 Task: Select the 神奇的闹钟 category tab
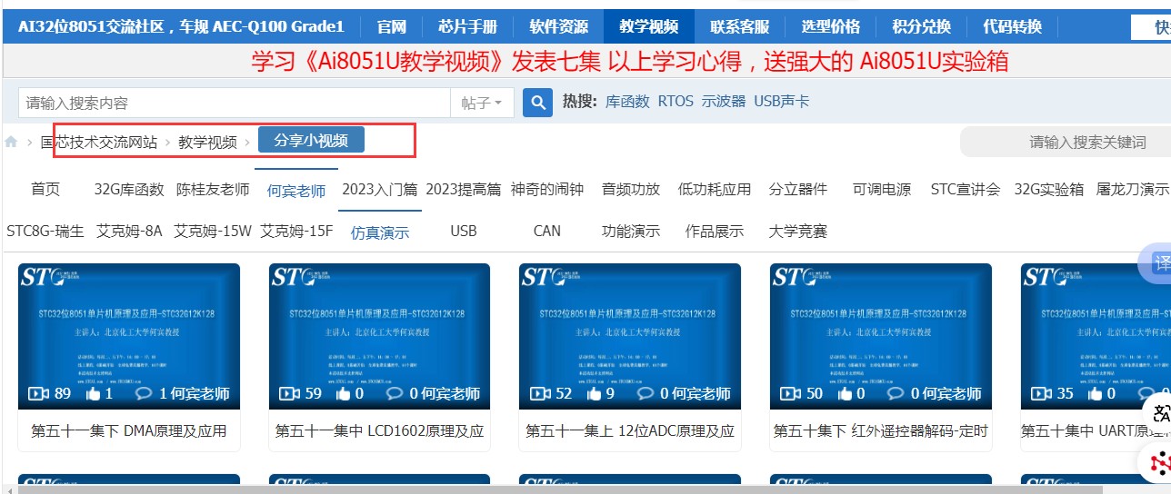[547, 189]
